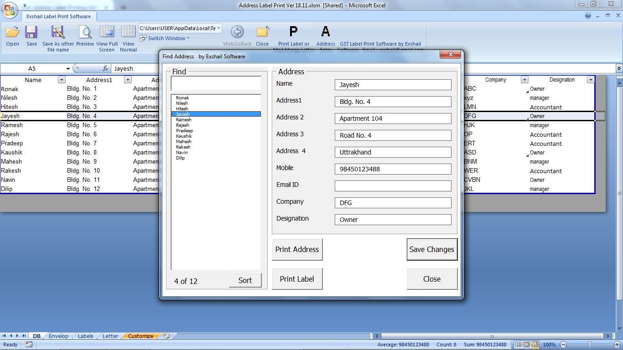This screenshot has height=350, width=623.
Task: Click the WebGoBack arrow icon
Action: point(237,32)
